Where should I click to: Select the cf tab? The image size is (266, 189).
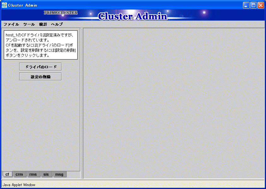click(x=7, y=174)
